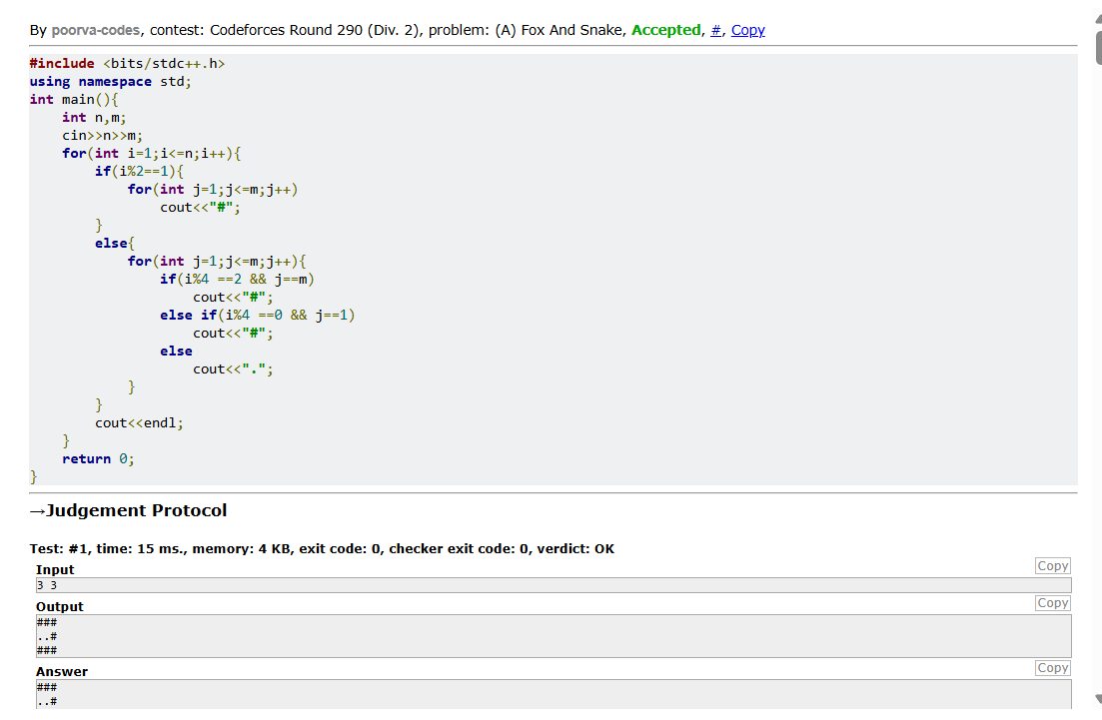Viewport: 1102px width, 720px height.
Task: Click the 'if(i%2==1){' line
Action: point(139,172)
